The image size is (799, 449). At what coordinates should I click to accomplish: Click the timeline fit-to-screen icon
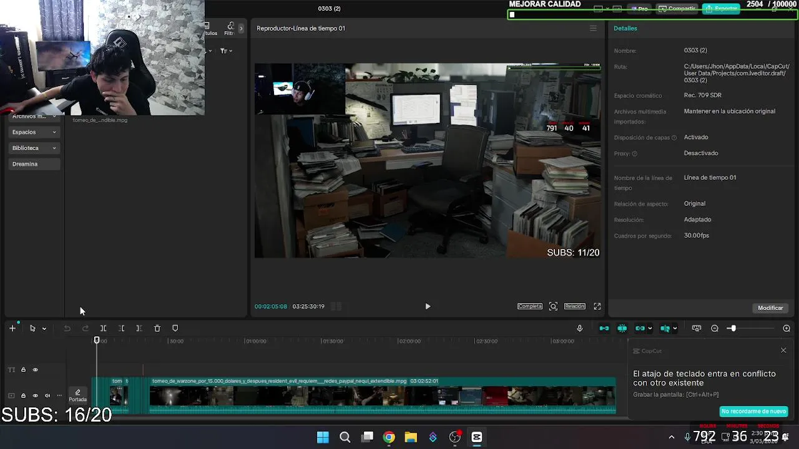(697, 328)
